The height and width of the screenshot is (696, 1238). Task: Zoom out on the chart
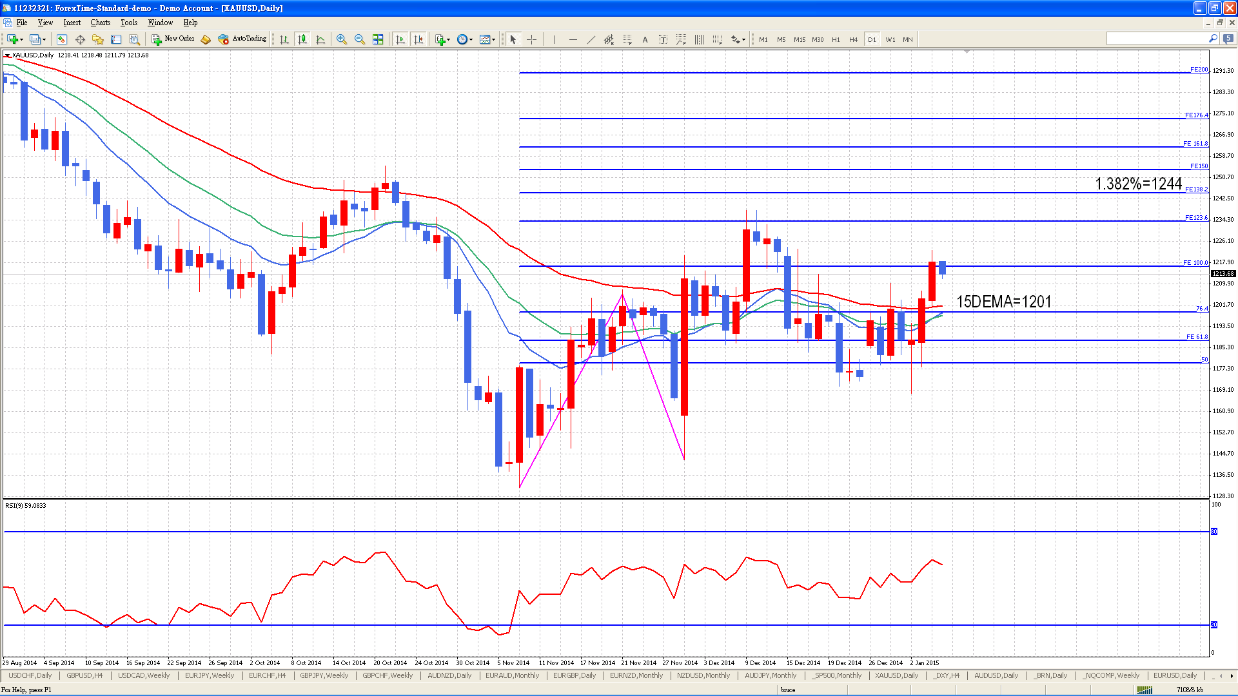click(x=360, y=39)
